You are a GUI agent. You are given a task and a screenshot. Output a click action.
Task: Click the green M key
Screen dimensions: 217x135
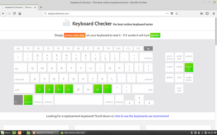pyautogui.click(x=98, y=89)
